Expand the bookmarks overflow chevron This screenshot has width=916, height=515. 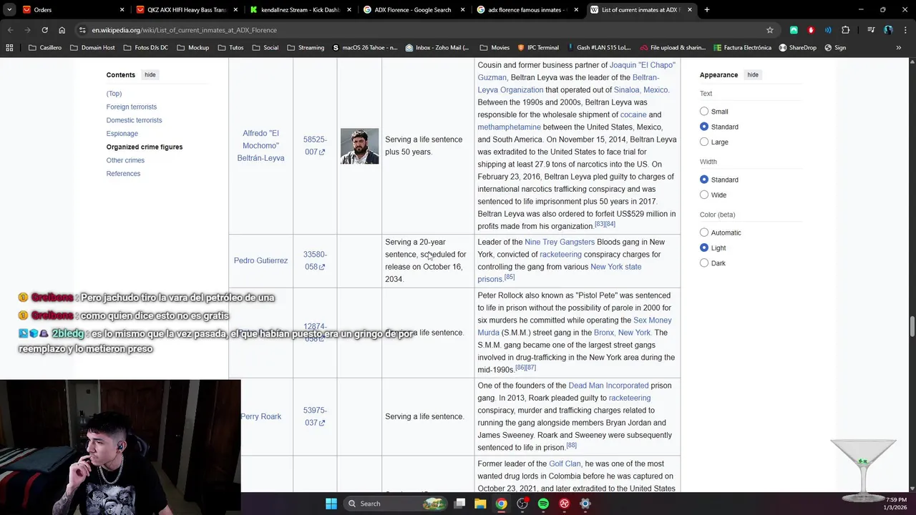(x=898, y=48)
